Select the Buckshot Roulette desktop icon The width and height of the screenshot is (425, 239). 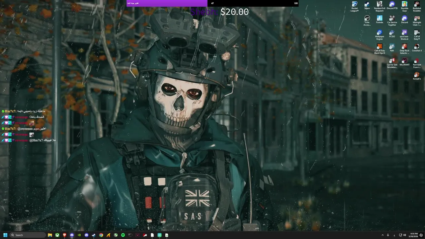click(x=417, y=6)
